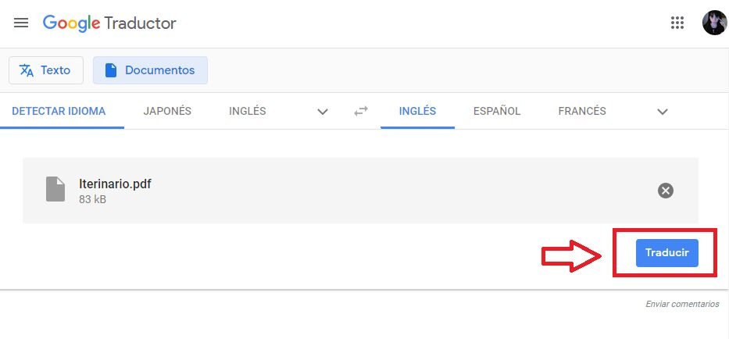Open the hamburger main menu
Screen dimensions: 729x339
[x=21, y=23]
